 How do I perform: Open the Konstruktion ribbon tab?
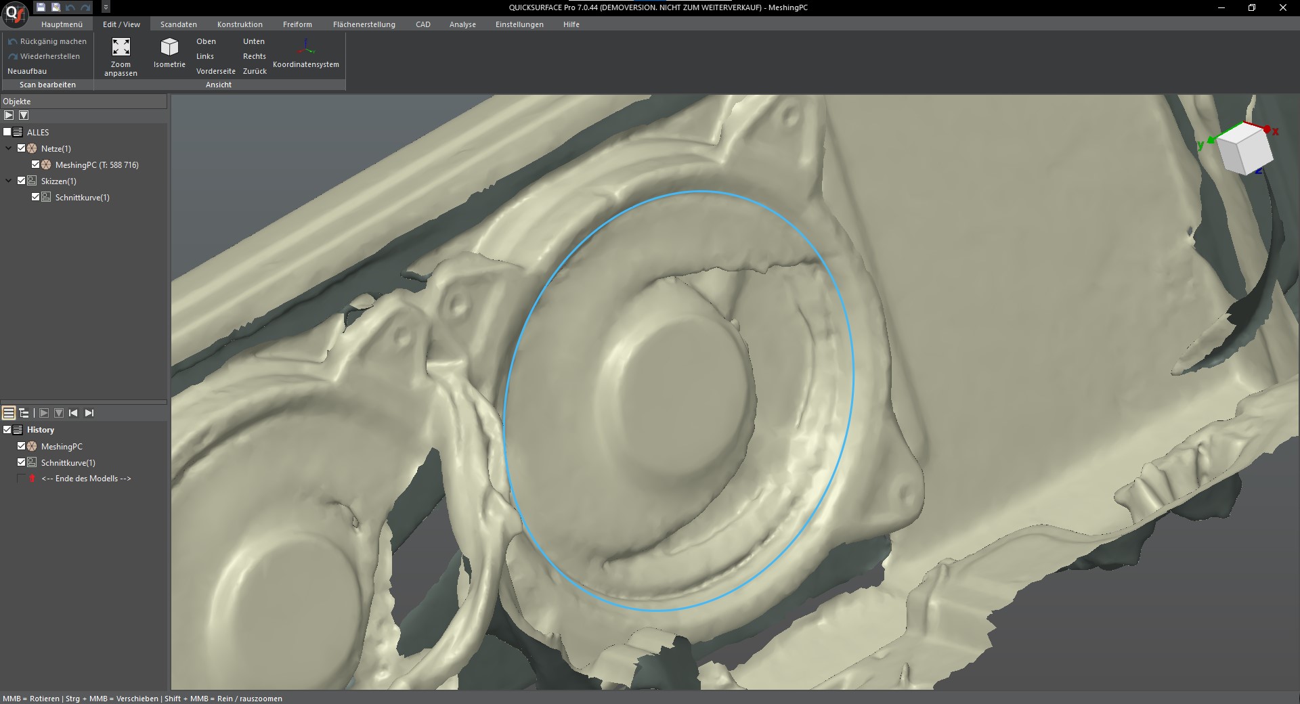click(x=240, y=24)
